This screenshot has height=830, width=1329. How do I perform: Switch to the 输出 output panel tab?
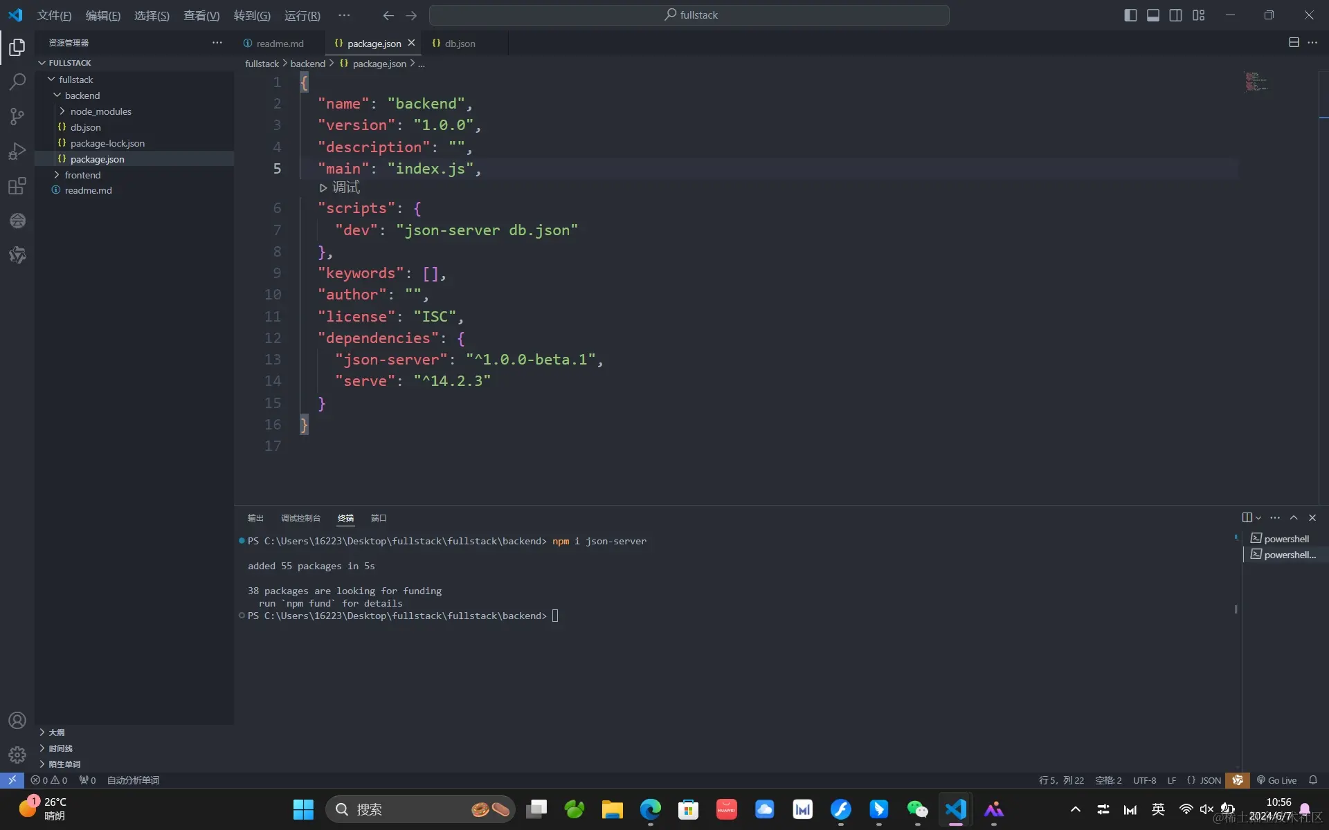[255, 518]
